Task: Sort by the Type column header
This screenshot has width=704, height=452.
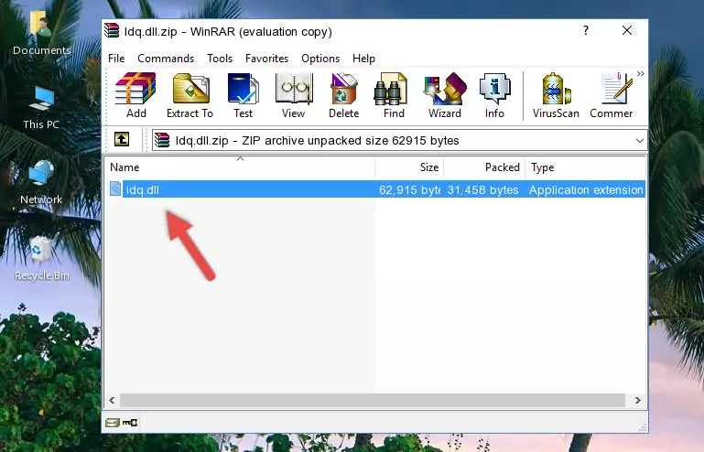Action: click(x=586, y=167)
